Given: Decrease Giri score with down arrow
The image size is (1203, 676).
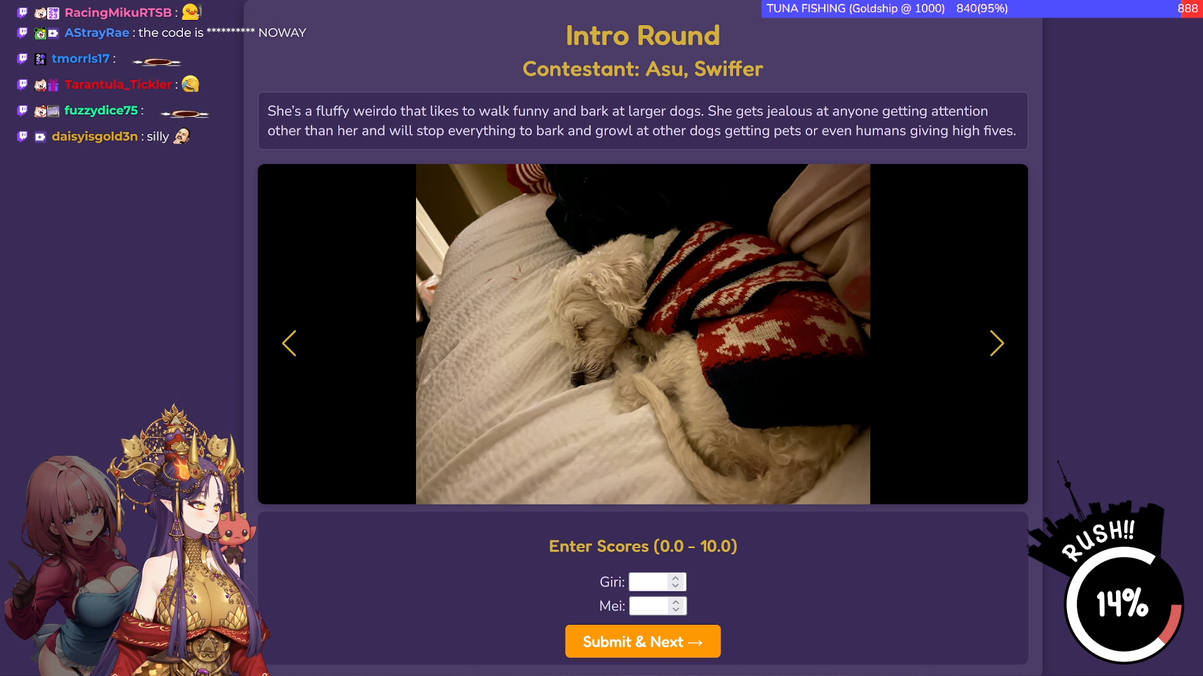Looking at the screenshot, I should pyautogui.click(x=675, y=586).
